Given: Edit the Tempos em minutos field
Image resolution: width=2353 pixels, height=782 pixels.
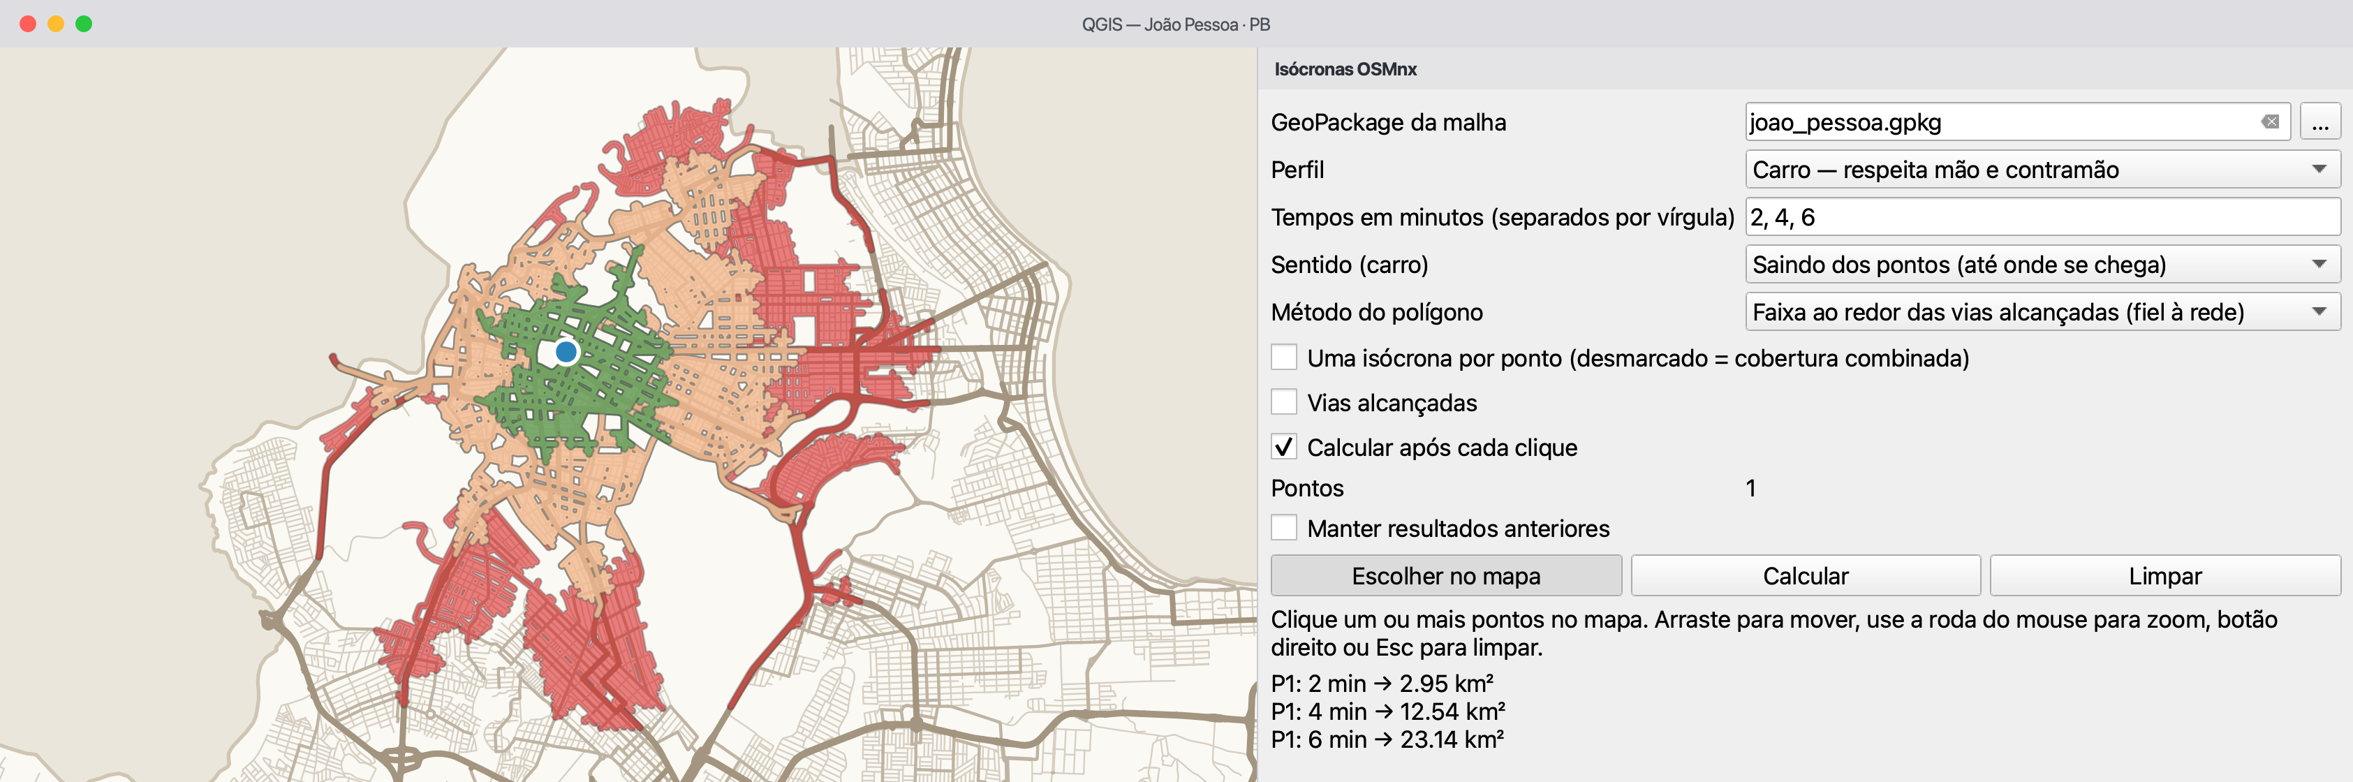Looking at the screenshot, I should [x=2042, y=217].
